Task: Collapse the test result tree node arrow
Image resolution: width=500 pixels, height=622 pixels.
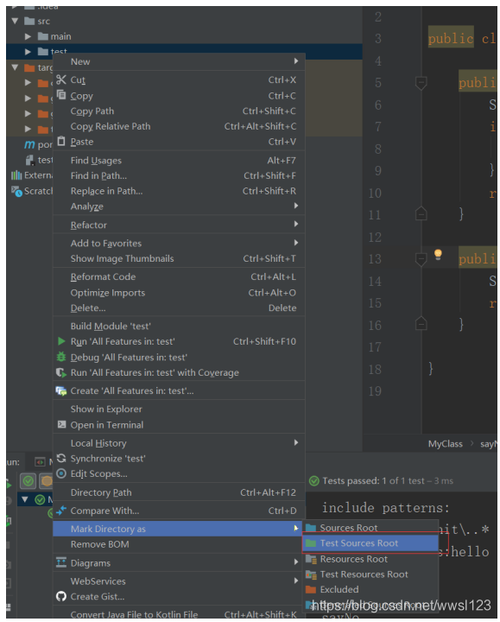Action: [x=25, y=499]
